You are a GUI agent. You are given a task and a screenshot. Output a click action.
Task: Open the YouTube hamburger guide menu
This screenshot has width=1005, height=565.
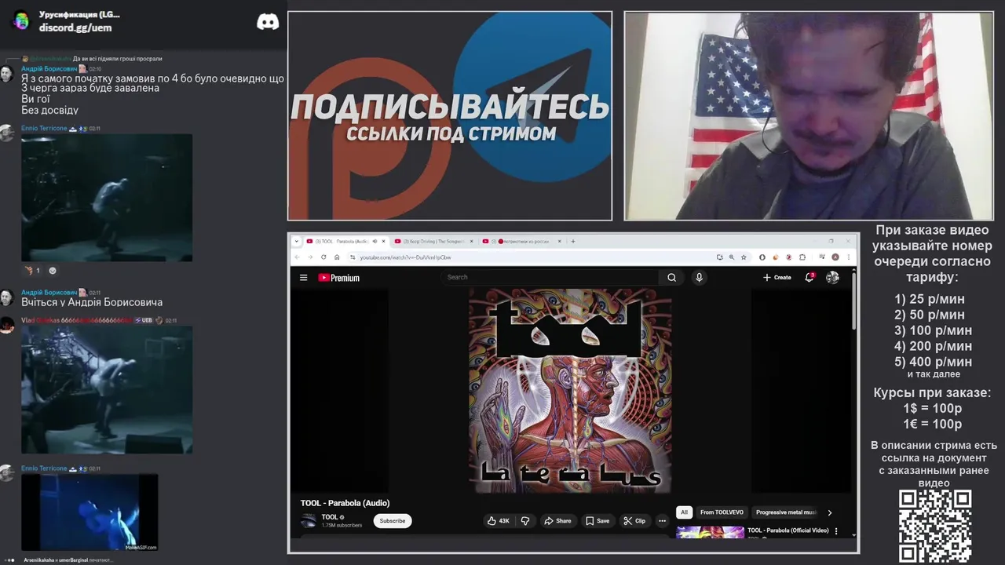(303, 277)
